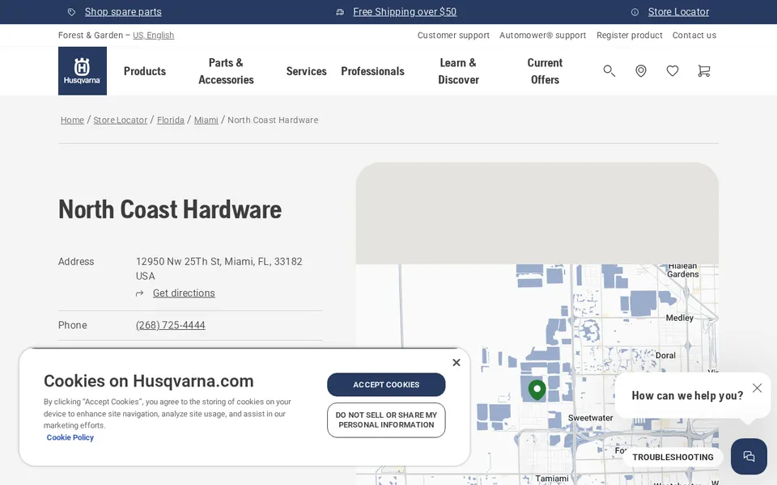The height and width of the screenshot is (485, 777).
Task: Open the Products menu
Action: pyautogui.click(x=145, y=71)
